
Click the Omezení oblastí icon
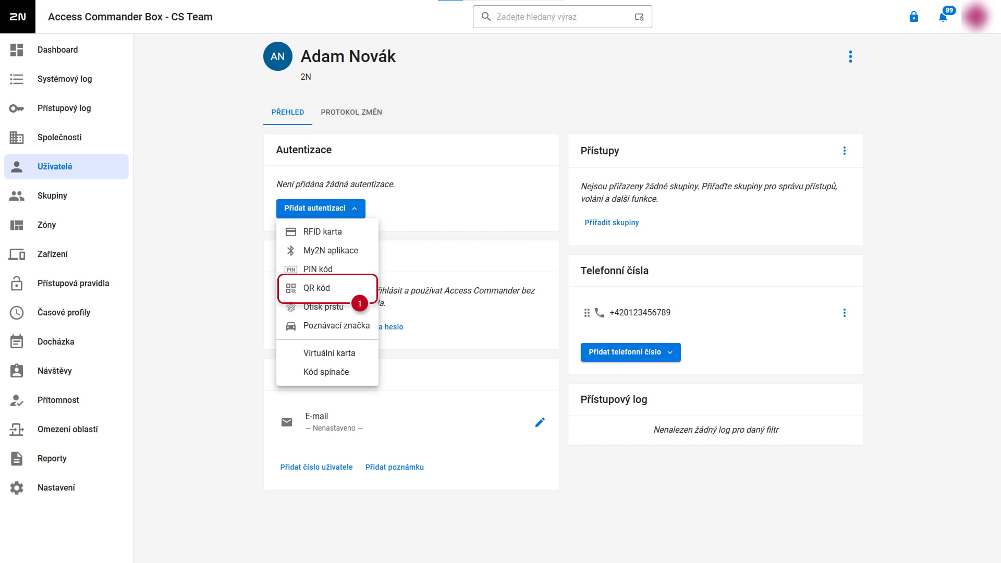pyautogui.click(x=17, y=430)
